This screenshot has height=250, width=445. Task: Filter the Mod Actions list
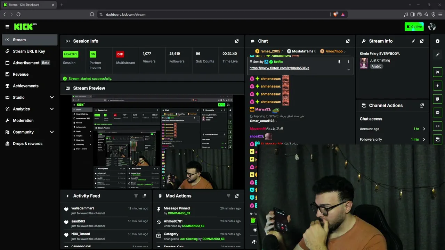228,196
